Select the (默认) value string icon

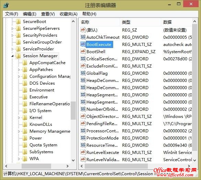pyautogui.click(x=83, y=30)
